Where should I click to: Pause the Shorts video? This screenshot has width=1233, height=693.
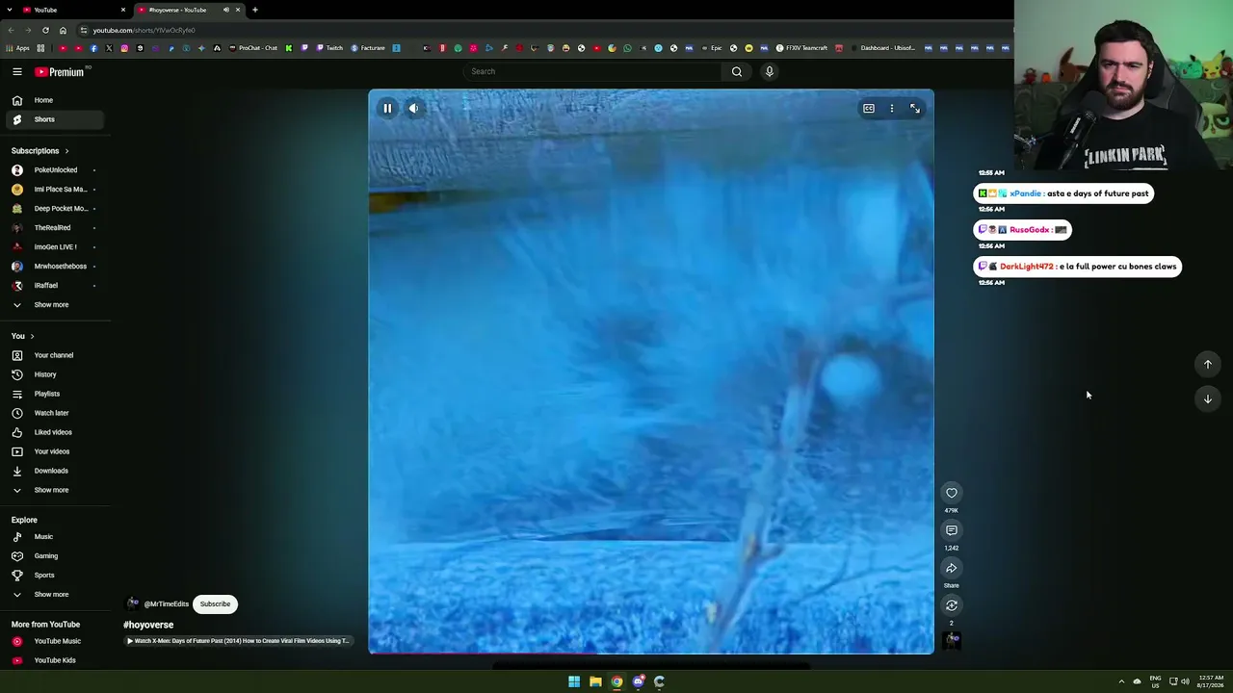(387, 109)
